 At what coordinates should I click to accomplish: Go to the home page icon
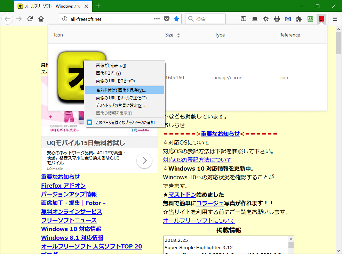[41, 19]
